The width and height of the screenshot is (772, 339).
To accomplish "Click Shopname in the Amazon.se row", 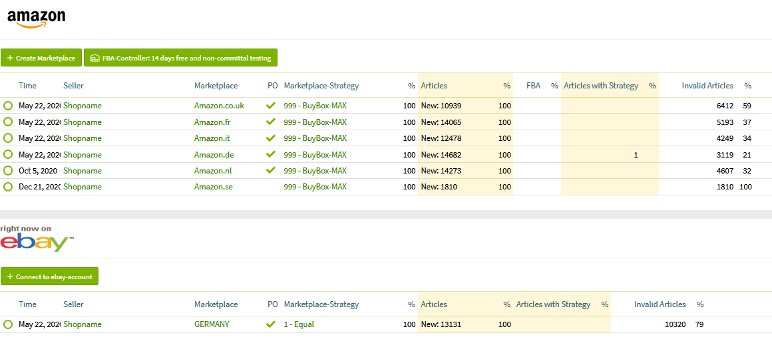I will (83, 187).
